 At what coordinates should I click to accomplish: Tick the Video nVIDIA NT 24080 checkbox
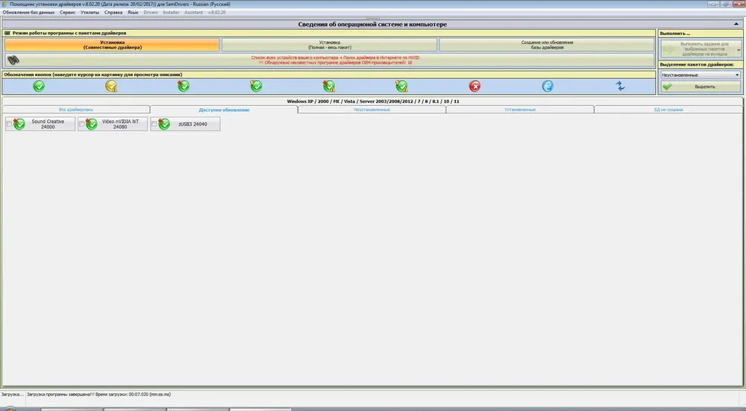[x=82, y=124]
